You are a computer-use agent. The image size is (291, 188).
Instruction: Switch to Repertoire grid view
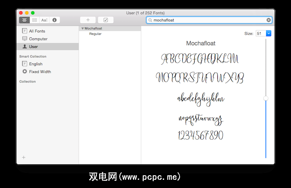tap(35, 20)
